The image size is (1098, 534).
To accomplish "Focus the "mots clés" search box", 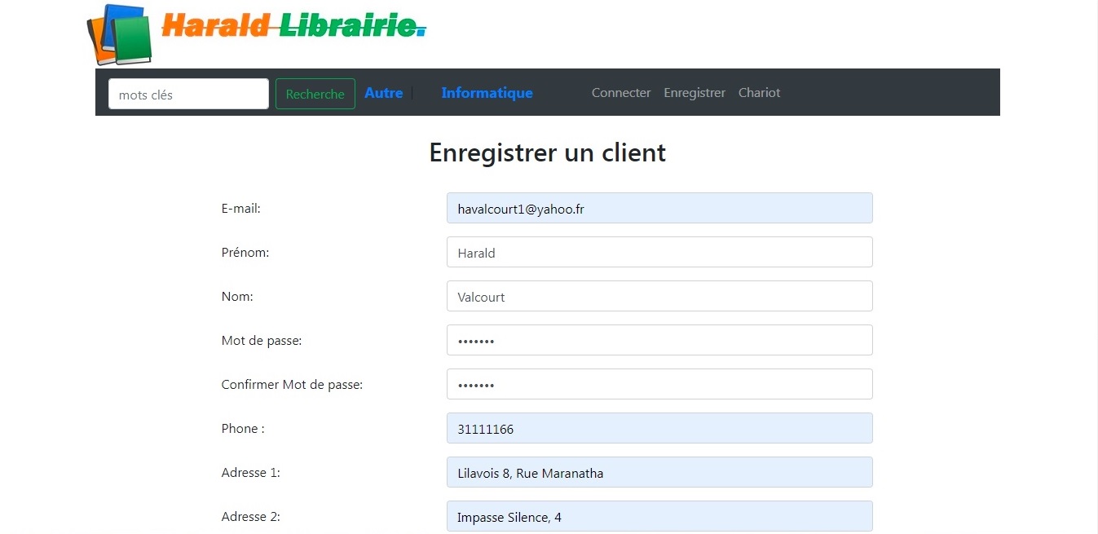I will pos(188,94).
